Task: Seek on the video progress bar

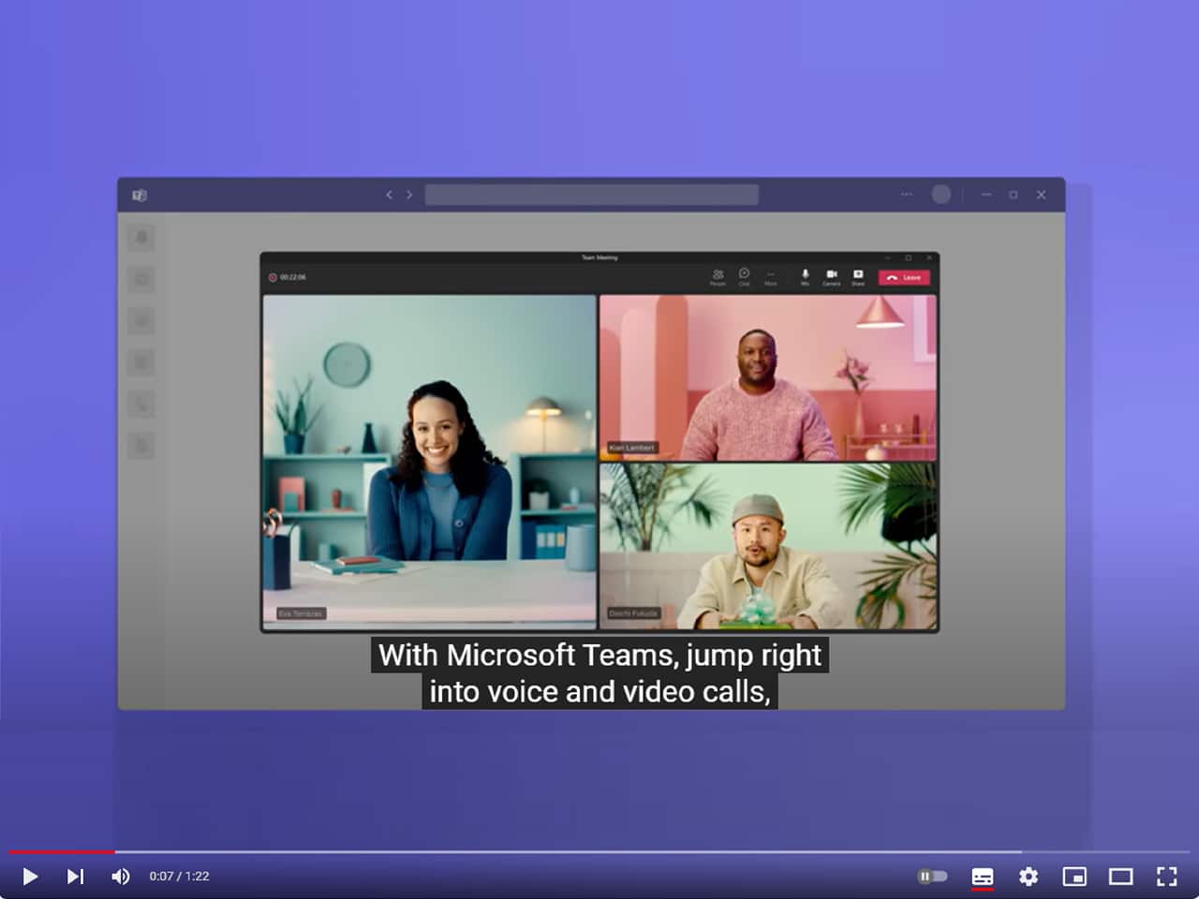Action: [x=599, y=852]
